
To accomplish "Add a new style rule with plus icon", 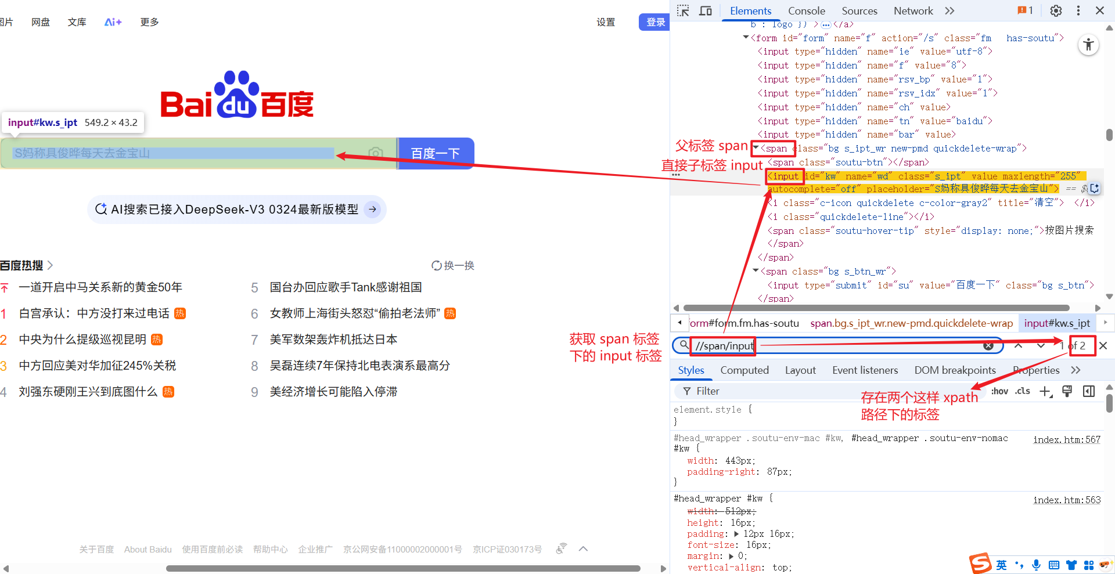I will coord(1045,391).
